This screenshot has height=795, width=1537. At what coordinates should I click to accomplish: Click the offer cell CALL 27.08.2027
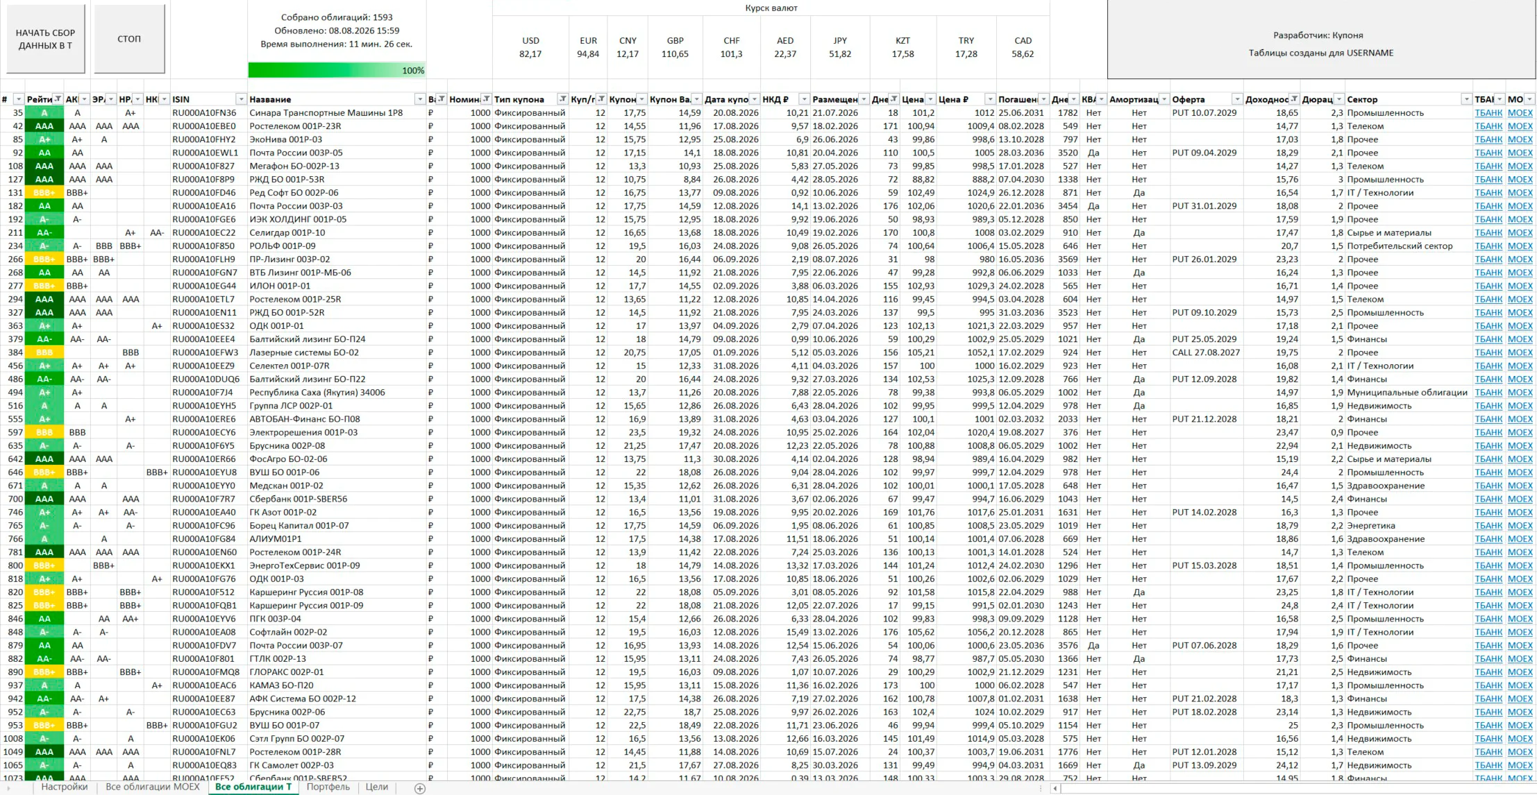point(1207,352)
